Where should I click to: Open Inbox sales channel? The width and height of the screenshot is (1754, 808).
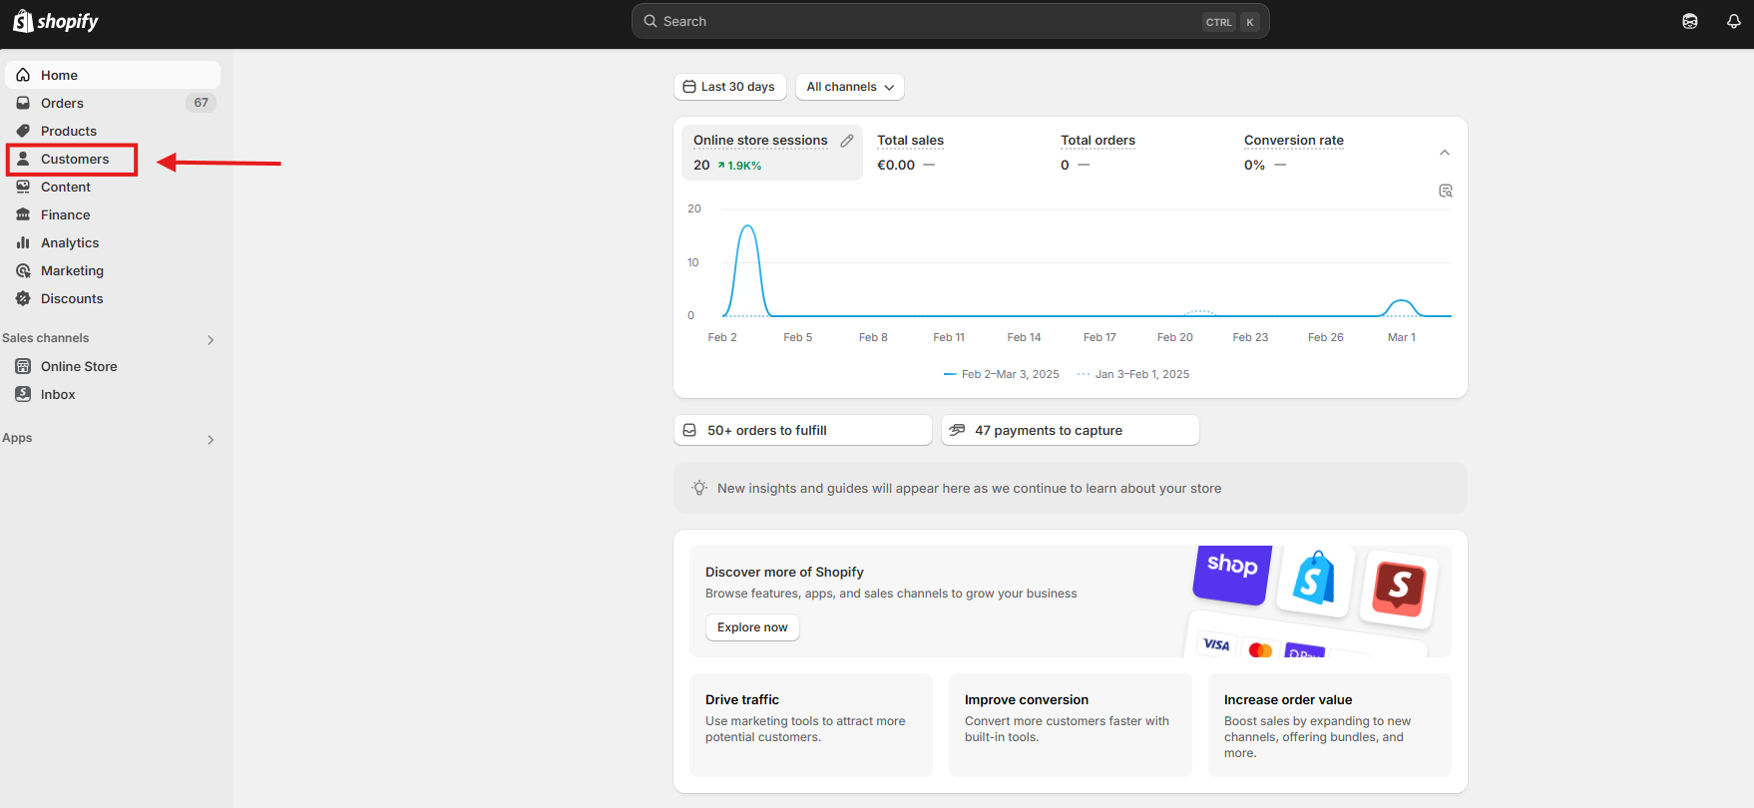click(113, 394)
